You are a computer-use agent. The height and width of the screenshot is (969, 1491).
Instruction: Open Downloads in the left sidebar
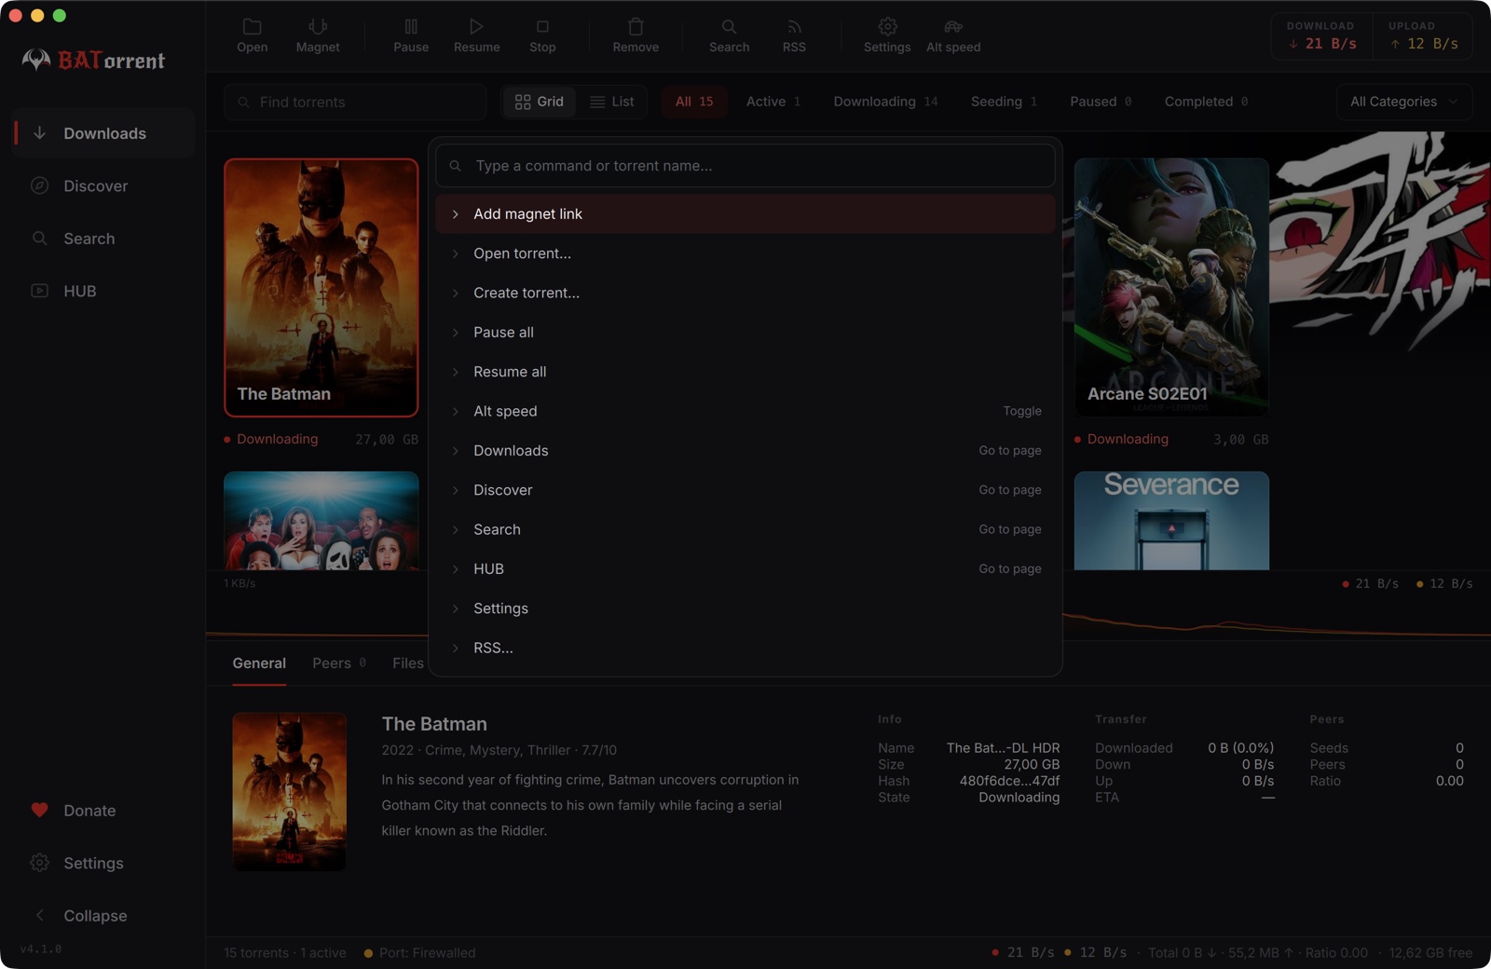click(x=103, y=133)
